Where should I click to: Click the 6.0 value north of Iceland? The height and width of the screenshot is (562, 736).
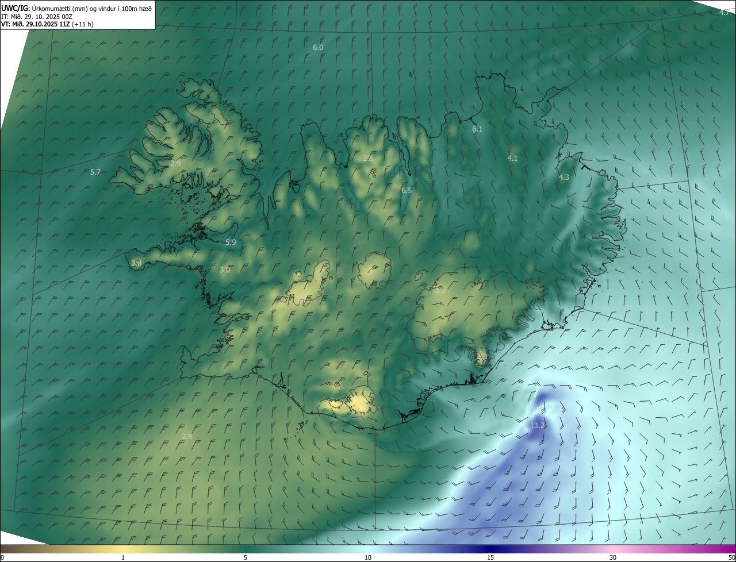318,47
